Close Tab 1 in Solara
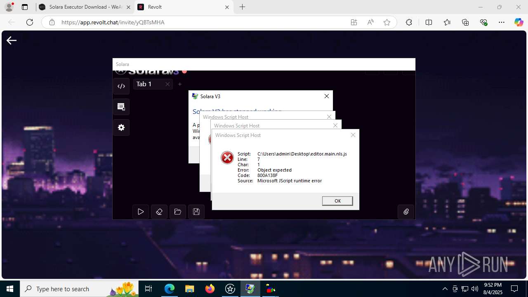Screen dimensions: 528x297 tap(167, 84)
